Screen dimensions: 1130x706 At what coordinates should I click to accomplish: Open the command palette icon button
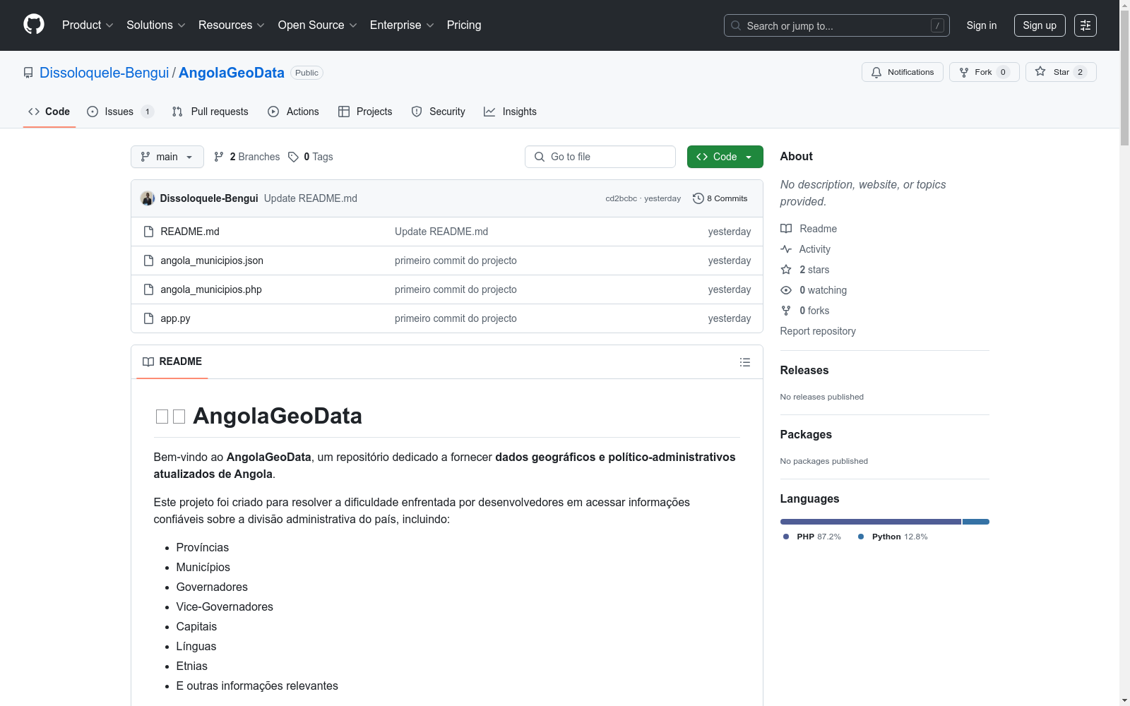point(1085,25)
